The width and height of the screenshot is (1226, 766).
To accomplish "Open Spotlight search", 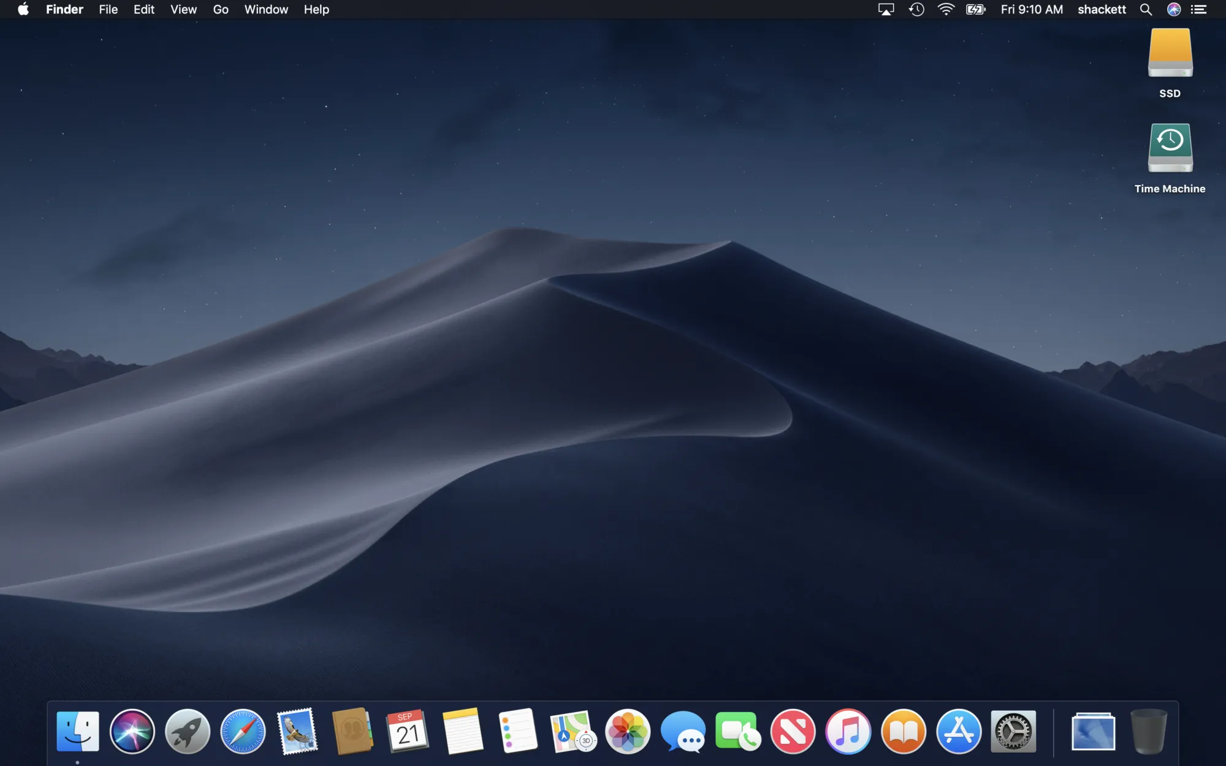I will pos(1146,9).
